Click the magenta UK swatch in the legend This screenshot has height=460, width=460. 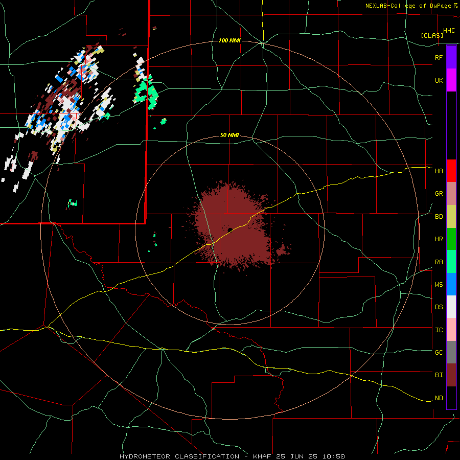451,80
